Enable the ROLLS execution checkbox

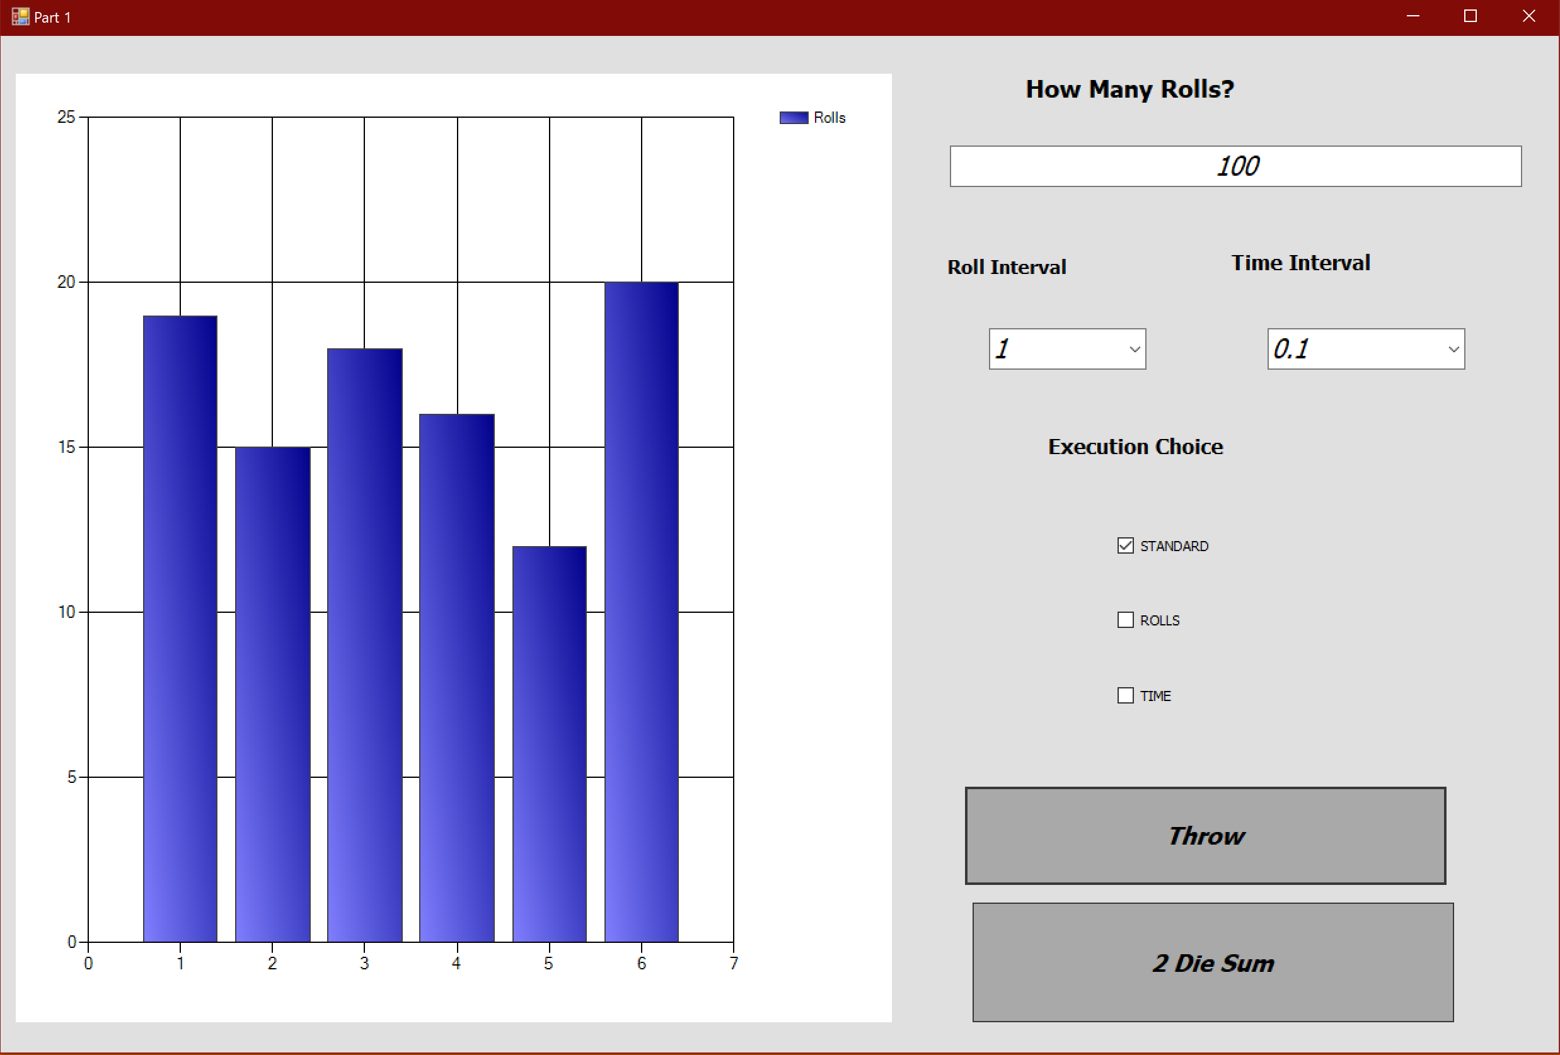[x=1125, y=620]
